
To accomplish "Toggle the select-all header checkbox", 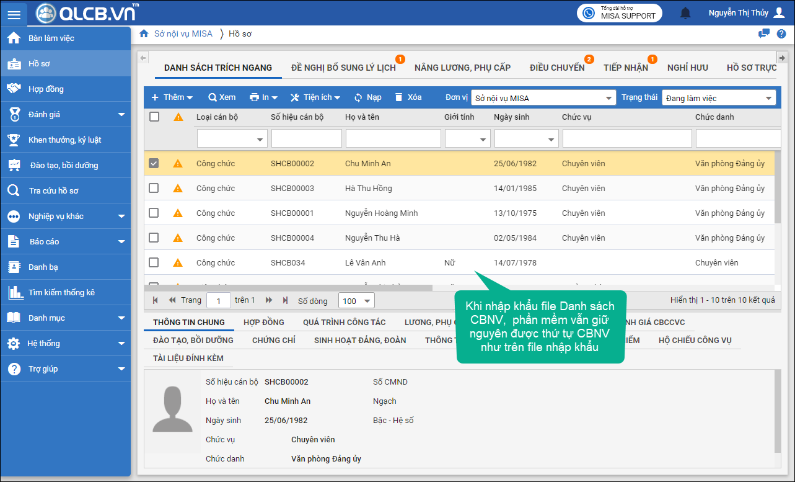I will click(x=154, y=117).
